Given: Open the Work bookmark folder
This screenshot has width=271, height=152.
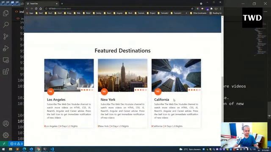Looking at the screenshot, I should coord(129,13).
